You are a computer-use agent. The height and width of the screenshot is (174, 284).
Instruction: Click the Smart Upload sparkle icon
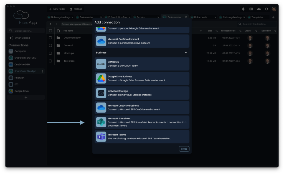click(11, 38)
